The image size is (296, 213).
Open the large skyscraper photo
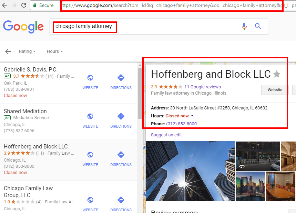[191, 171]
